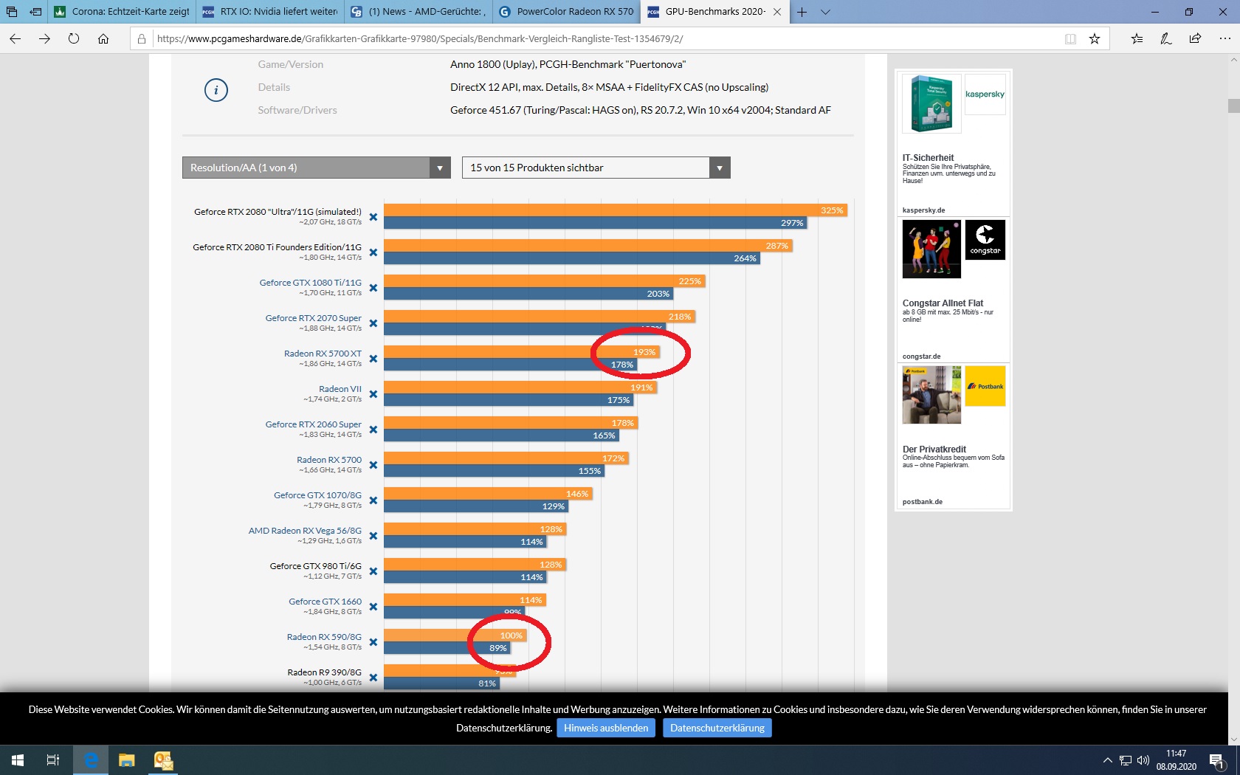This screenshot has height=775, width=1240.
Task: Open the favorites hub
Action: pos(1137,38)
